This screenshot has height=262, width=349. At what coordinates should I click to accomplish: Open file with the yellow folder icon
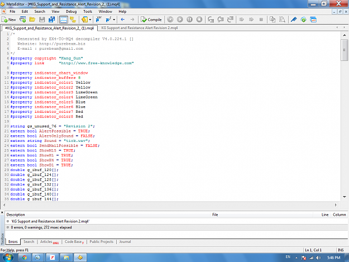[32, 20]
